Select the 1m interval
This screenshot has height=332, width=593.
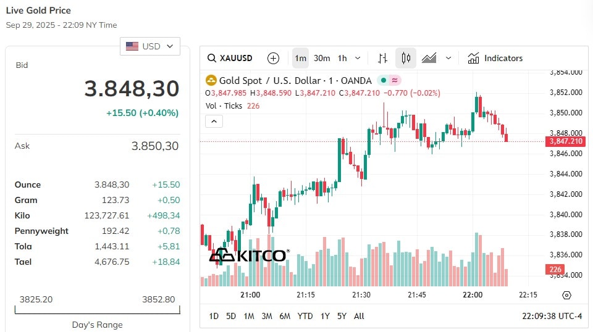pos(300,58)
